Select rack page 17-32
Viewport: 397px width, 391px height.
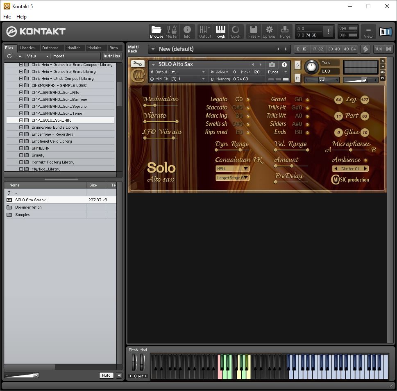coord(318,49)
